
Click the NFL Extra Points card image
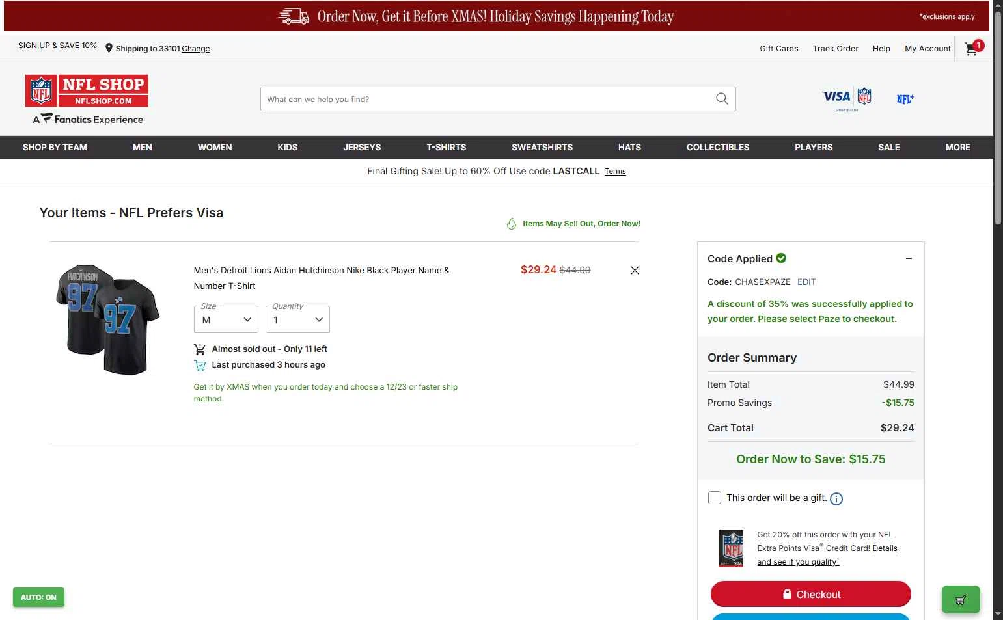tap(731, 548)
